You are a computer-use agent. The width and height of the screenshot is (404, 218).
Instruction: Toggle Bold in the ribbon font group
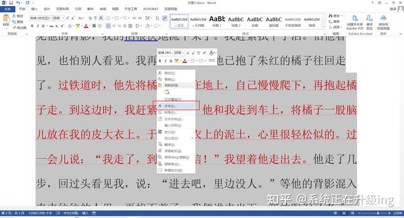click(x=32, y=26)
